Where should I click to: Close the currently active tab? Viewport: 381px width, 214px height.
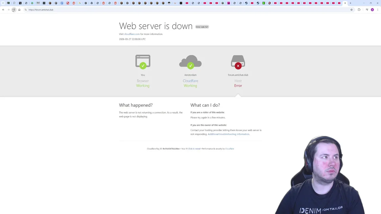345,3
